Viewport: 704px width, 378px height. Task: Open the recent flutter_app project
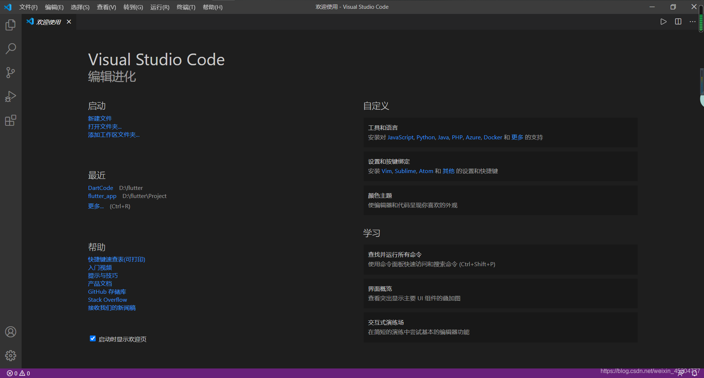pyautogui.click(x=102, y=196)
